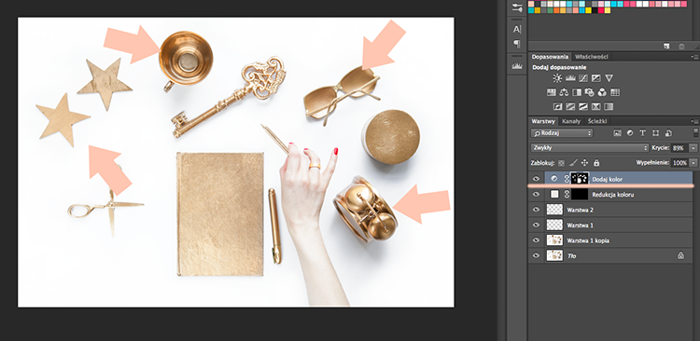
Task: Add a Brightness/Contrast adjustment
Action: click(557, 78)
